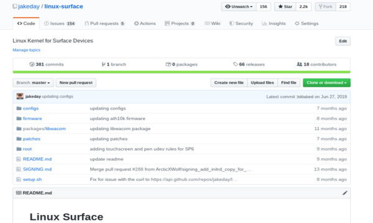Viewport: 373px width, 223px height.
Task: Click jakeday's avatar in the commit bar
Action: tap(20, 97)
